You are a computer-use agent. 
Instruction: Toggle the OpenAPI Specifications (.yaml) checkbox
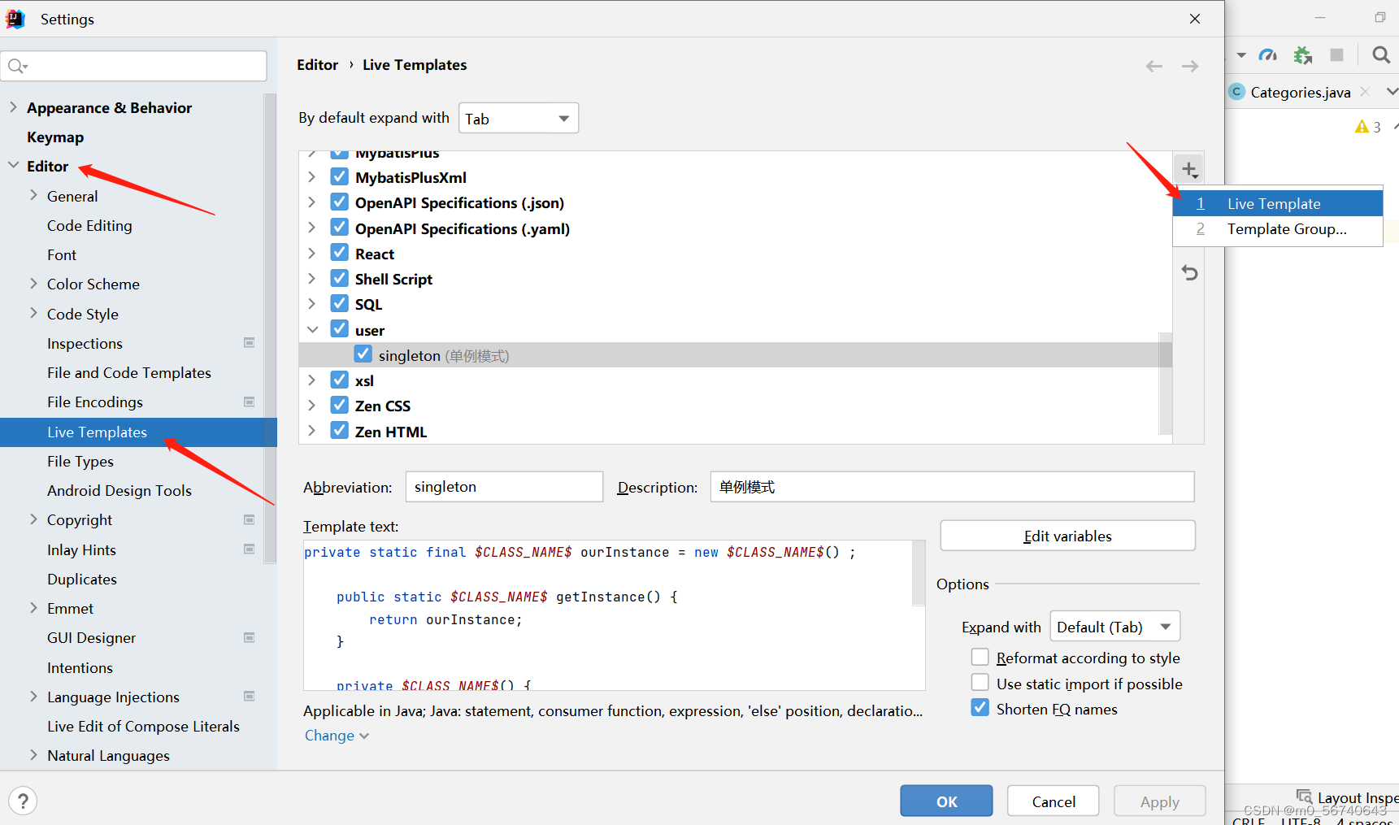(340, 228)
